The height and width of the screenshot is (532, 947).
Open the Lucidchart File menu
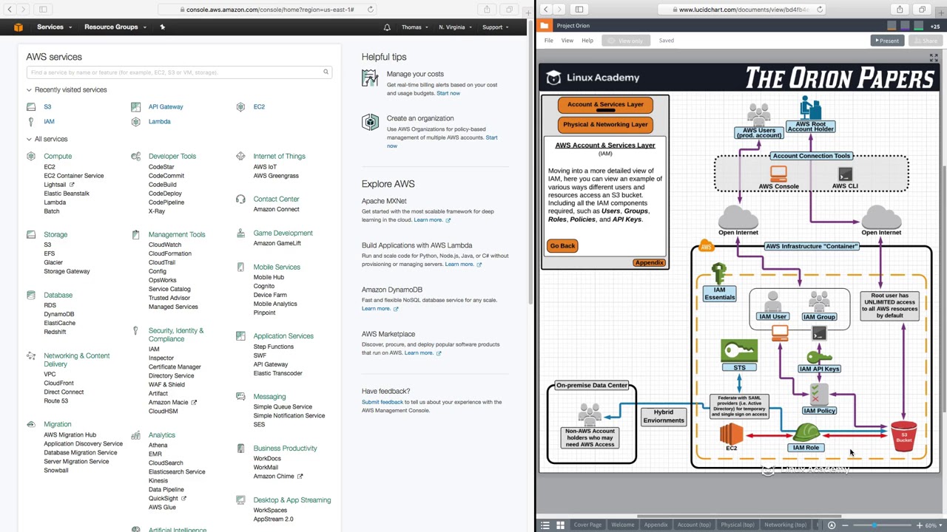click(549, 41)
